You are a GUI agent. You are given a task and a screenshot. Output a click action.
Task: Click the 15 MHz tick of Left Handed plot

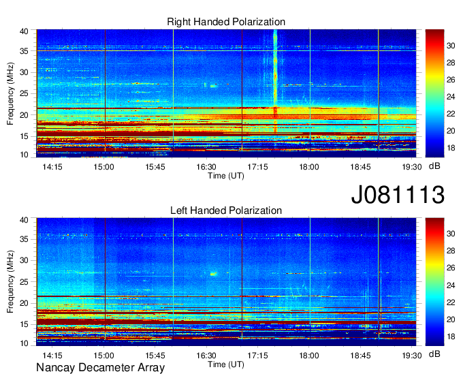pyautogui.click(x=24, y=324)
